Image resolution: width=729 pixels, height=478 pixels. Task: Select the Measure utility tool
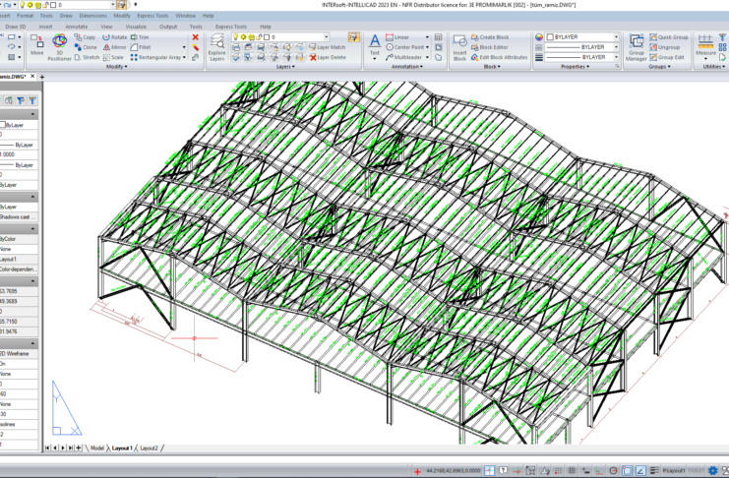(x=706, y=44)
